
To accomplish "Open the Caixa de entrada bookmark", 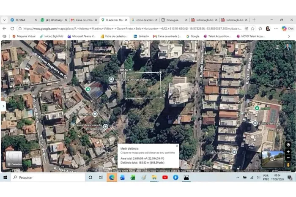I will point(167,36).
